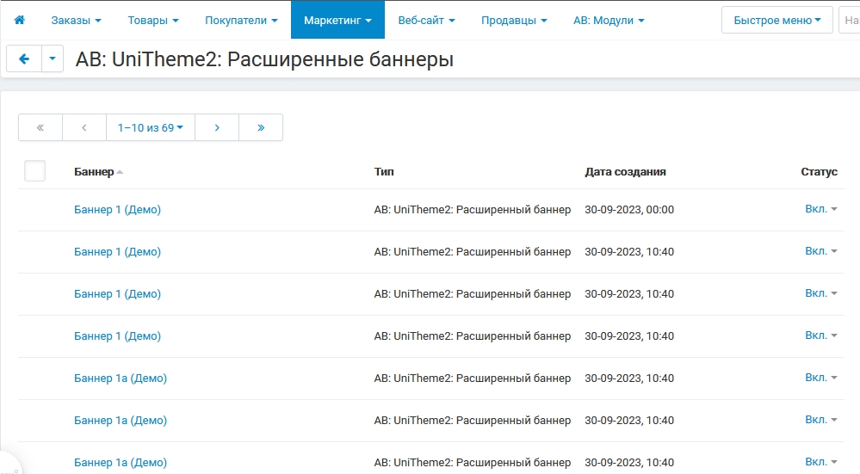The height and width of the screenshot is (474, 860).
Task: Change the Вкл. status of first banner
Action: [x=820, y=209]
